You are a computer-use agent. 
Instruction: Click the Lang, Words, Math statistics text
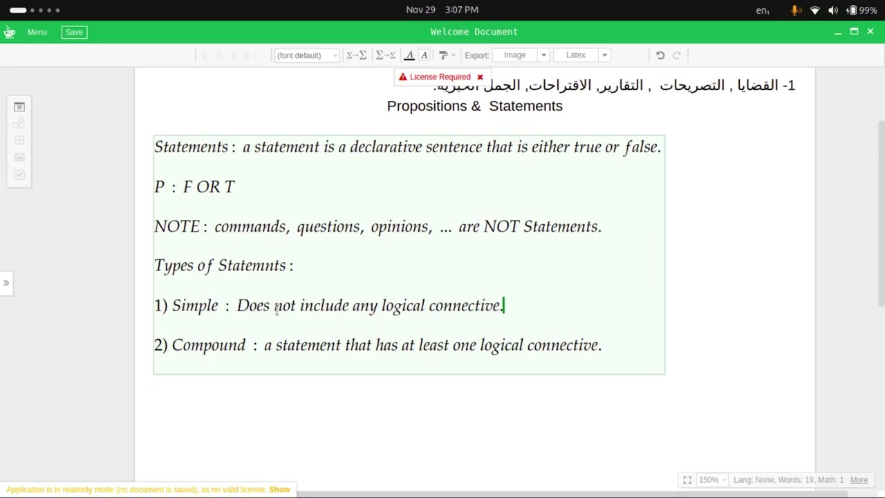(x=788, y=479)
